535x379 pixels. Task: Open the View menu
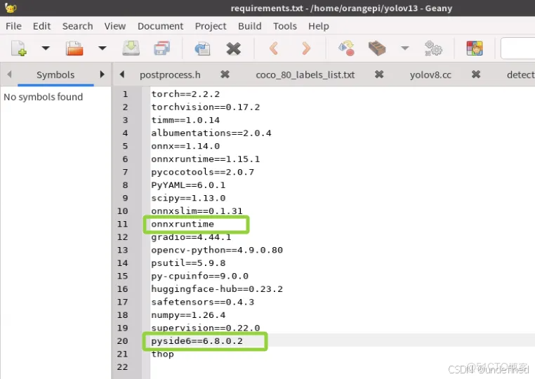pyautogui.click(x=115, y=26)
